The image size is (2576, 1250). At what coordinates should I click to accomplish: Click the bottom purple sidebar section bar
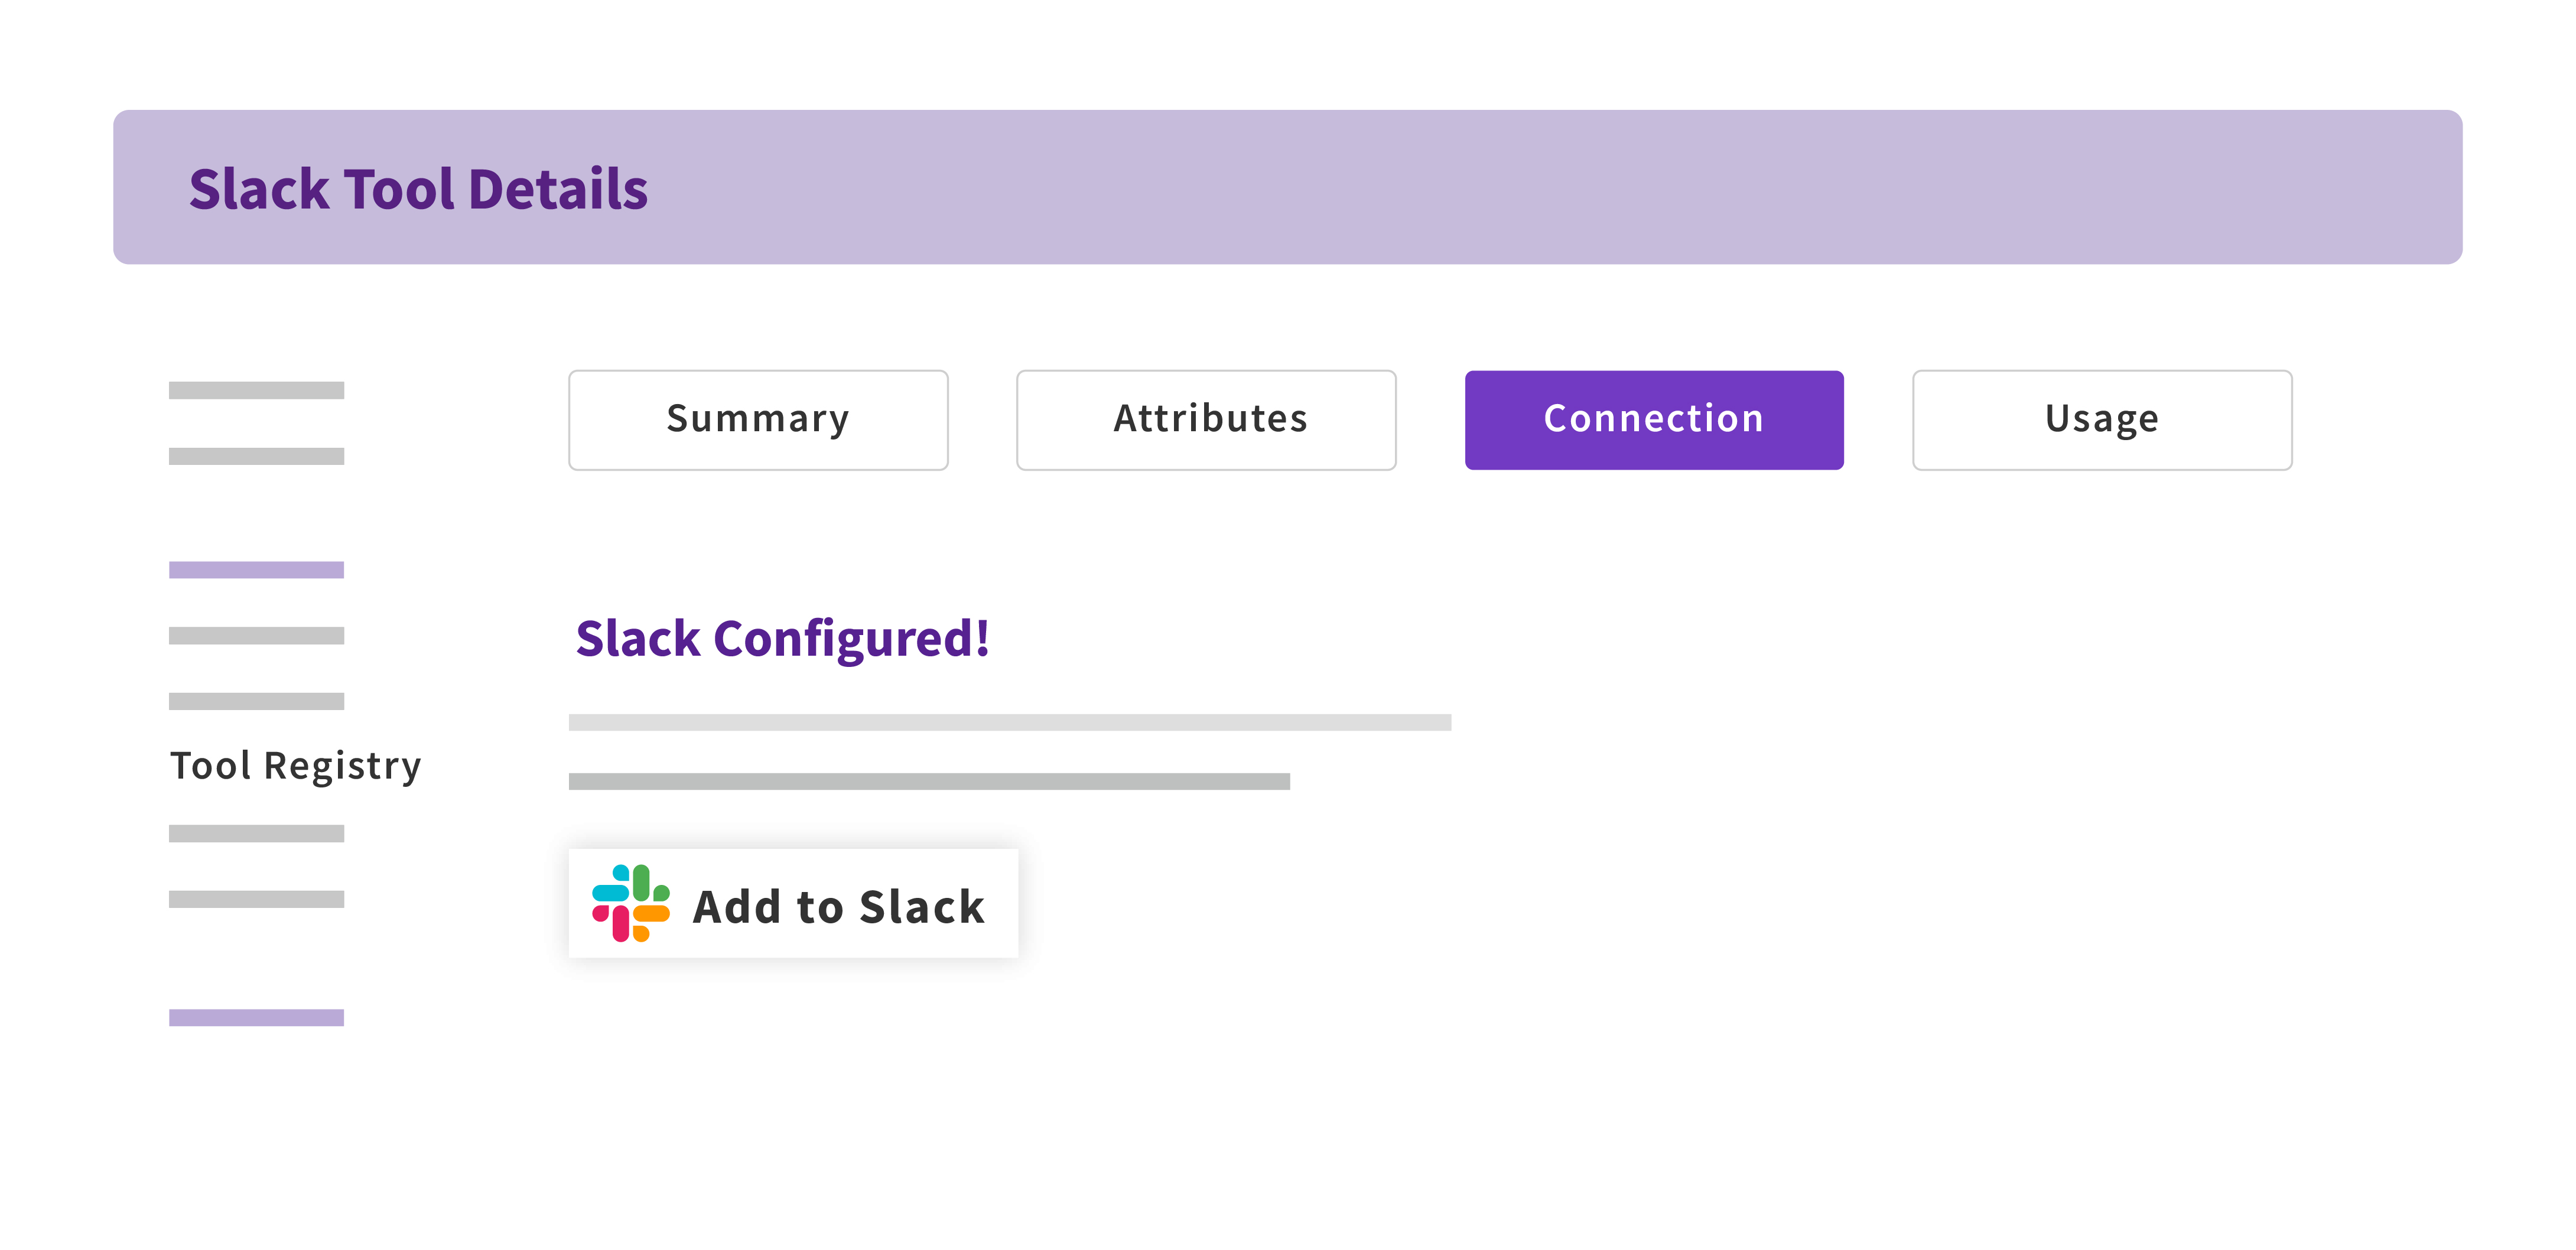pyautogui.click(x=256, y=1017)
